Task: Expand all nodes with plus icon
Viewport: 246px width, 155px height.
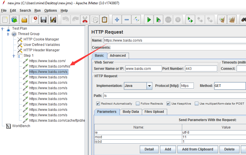Action: 117,20
